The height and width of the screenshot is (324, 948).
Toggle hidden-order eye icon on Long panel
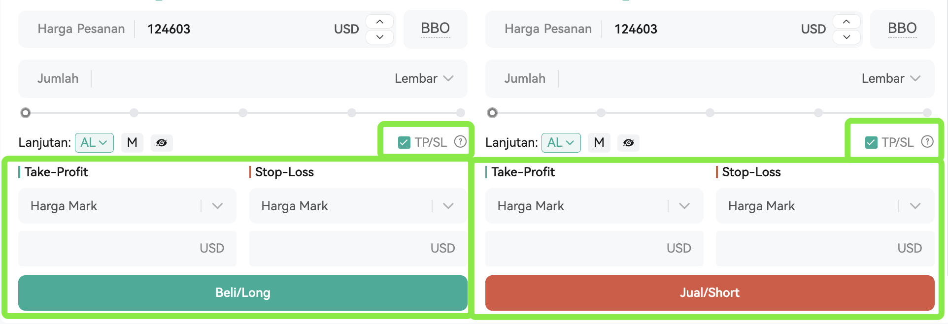[162, 143]
